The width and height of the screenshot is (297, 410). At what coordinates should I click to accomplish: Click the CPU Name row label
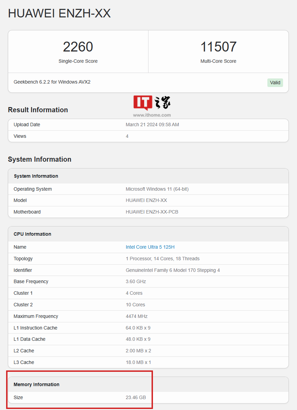(20, 247)
